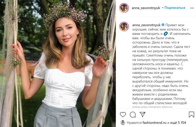The height and width of the screenshot is (127, 196).
Task: Open the anna_zavorotnyuk profile from the header username
Action: coord(146,8)
